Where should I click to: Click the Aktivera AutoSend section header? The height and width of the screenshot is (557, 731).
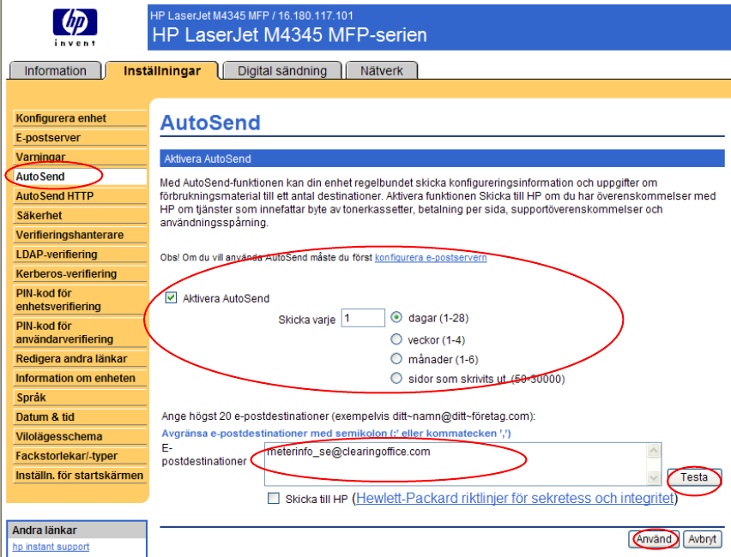442,159
